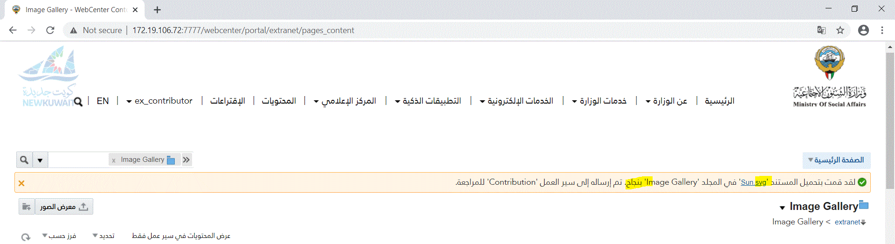Click the extranet breadcrumb link
This screenshot has width=895, height=244.
(847, 222)
